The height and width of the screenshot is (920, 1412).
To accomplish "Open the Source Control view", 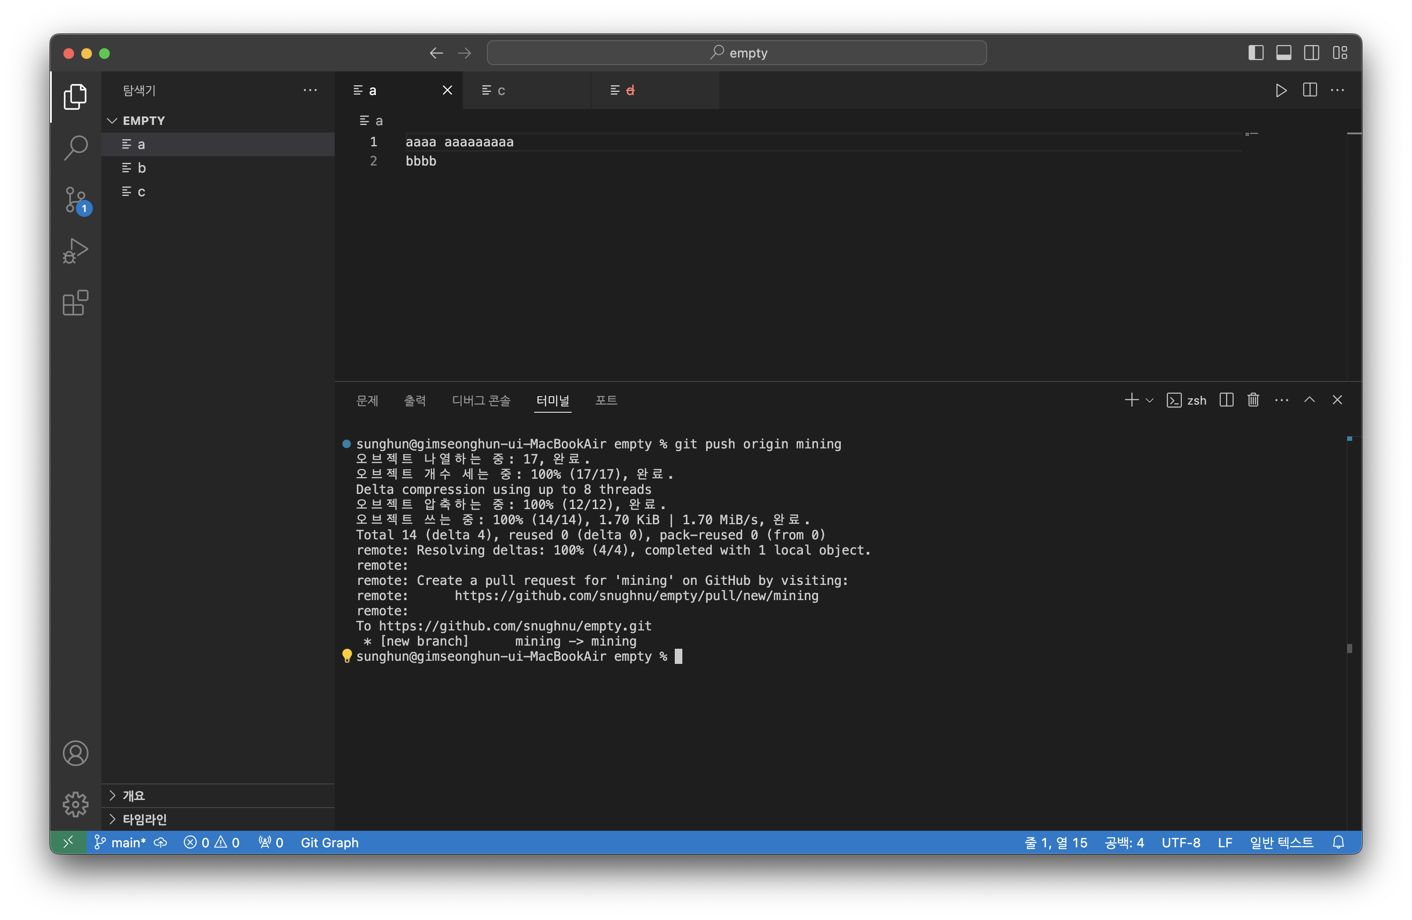I will pyautogui.click(x=75, y=199).
